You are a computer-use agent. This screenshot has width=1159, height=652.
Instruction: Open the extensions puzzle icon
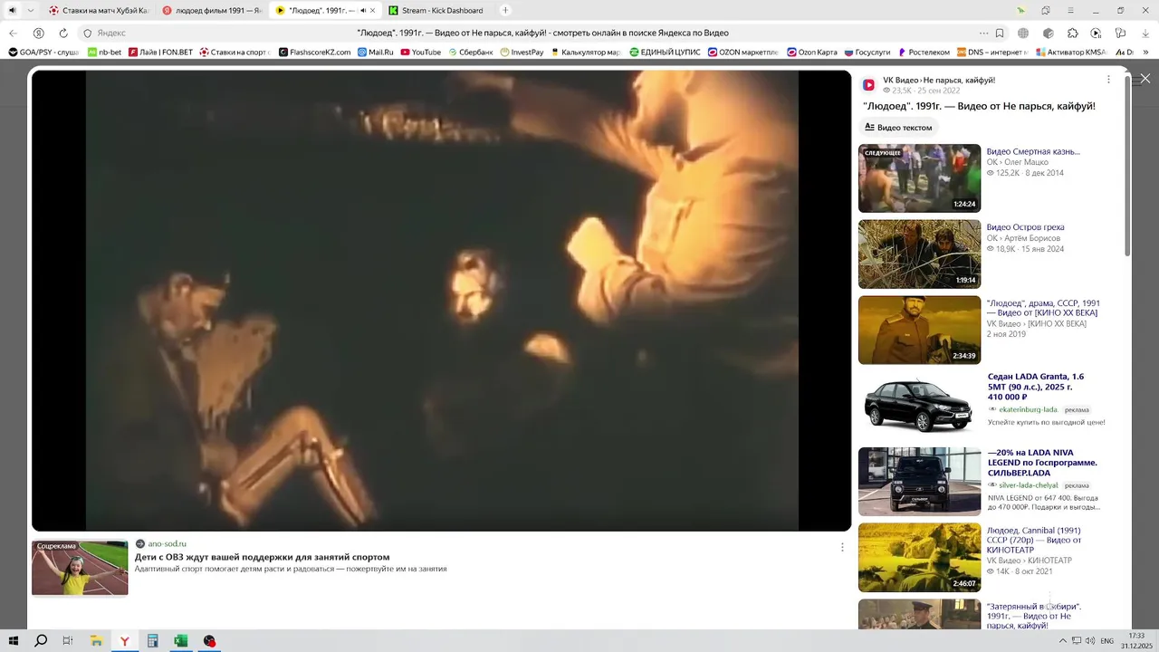1073,34
